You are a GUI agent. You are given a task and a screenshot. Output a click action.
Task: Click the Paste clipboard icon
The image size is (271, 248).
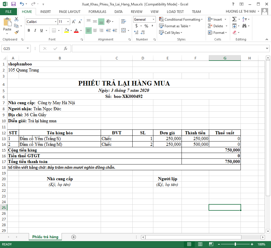(7, 22)
